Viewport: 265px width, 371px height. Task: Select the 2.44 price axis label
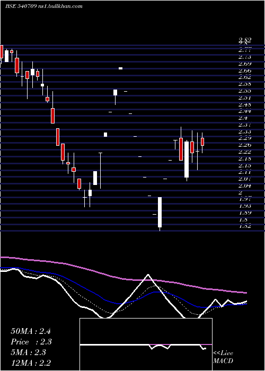245,111
